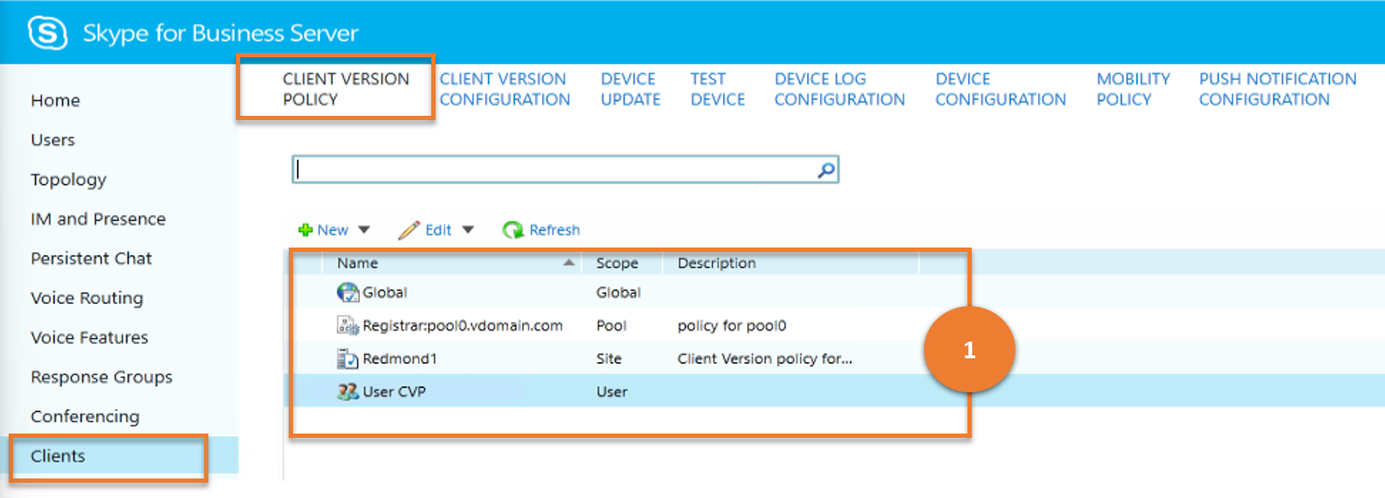Viewport: 1385px width, 498px height.
Task: Open the Mobility Policy tab
Action: [1133, 89]
